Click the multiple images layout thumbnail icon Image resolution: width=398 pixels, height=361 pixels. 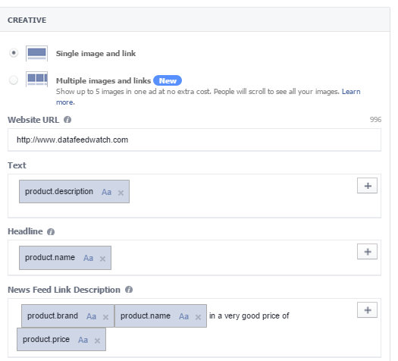pyautogui.click(x=37, y=79)
